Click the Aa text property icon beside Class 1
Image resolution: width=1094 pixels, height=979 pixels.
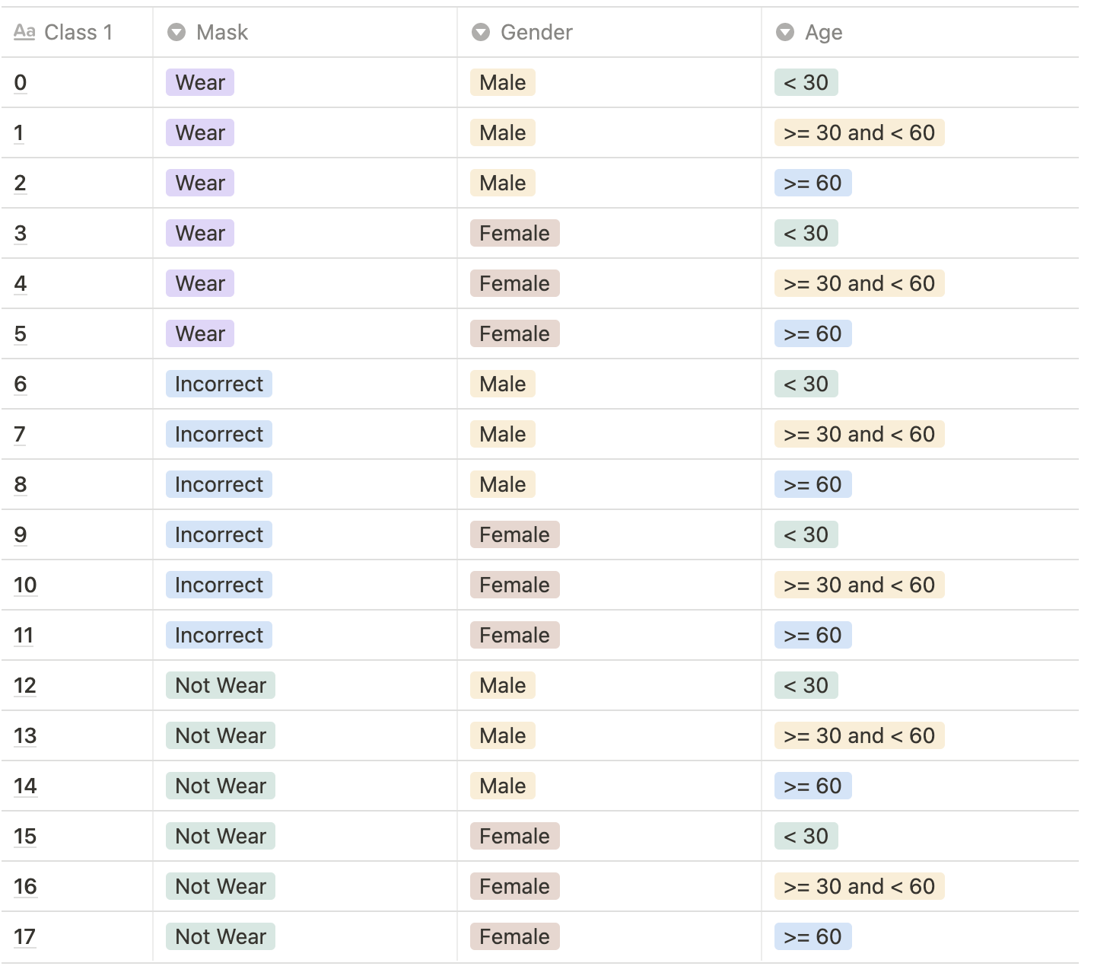pyautogui.click(x=25, y=32)
